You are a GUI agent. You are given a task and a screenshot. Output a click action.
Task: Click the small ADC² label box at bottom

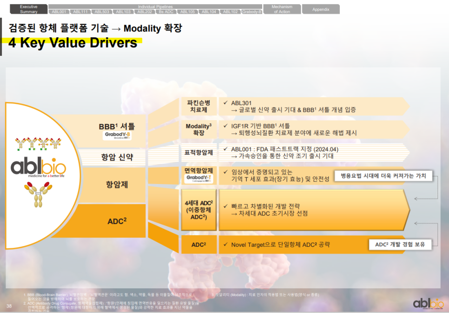(199, 245)
